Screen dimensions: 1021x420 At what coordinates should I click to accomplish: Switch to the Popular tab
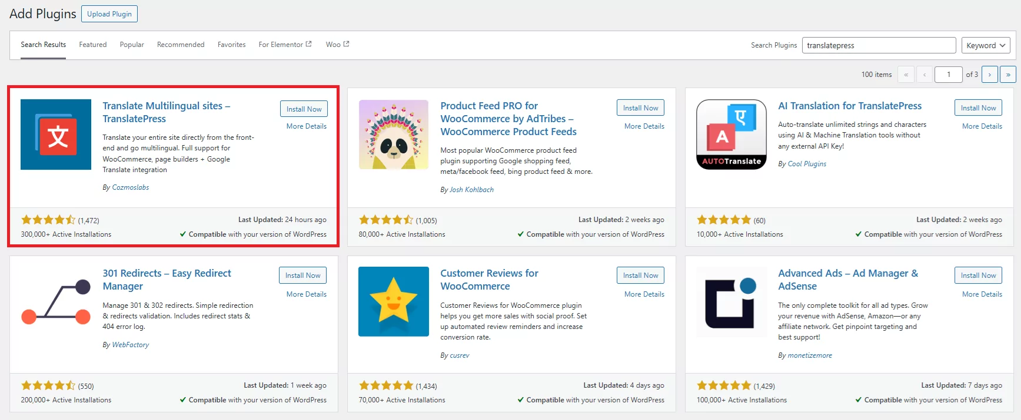(x=132, y=45)
